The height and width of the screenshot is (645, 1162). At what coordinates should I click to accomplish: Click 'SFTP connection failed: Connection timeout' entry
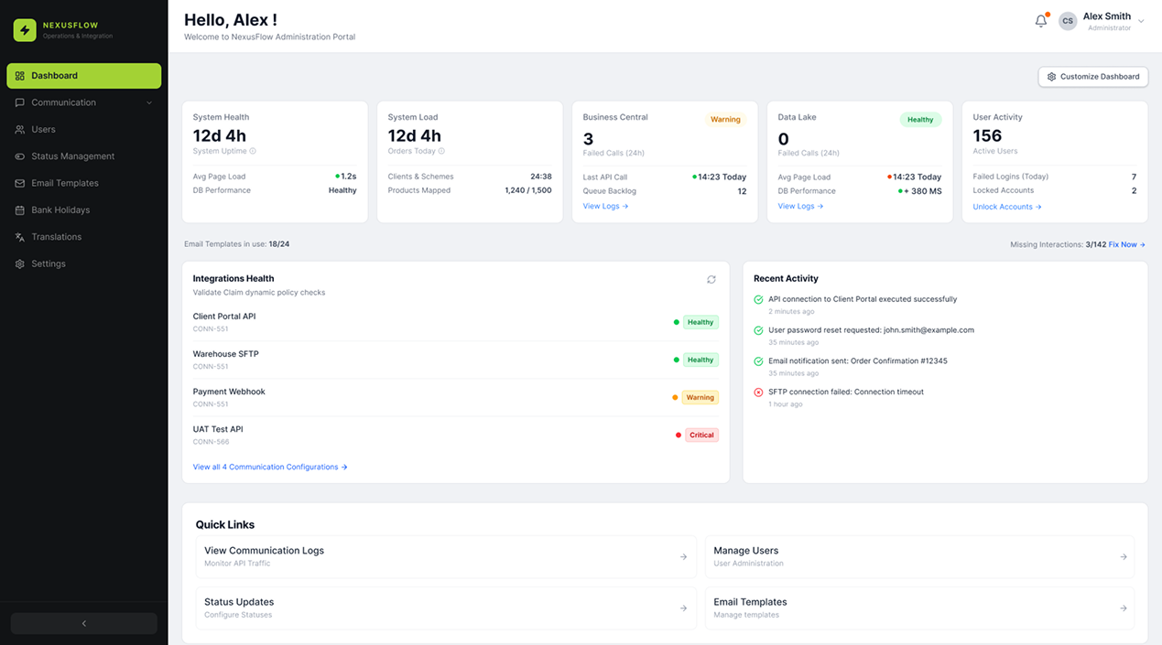click(x=846, y=392)
